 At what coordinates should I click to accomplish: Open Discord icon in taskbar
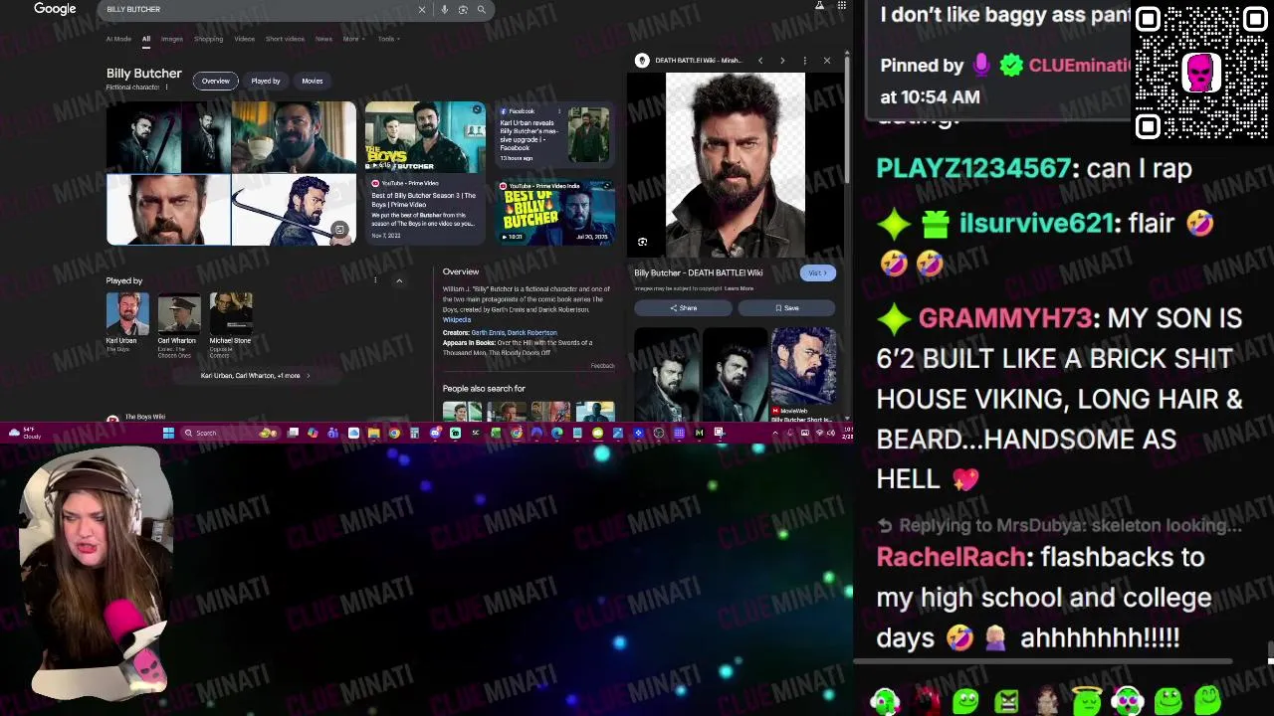click(x=435, y=433)
